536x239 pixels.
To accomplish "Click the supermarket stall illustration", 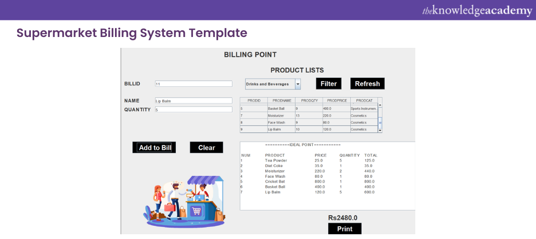I will click(x=184, y=202).
